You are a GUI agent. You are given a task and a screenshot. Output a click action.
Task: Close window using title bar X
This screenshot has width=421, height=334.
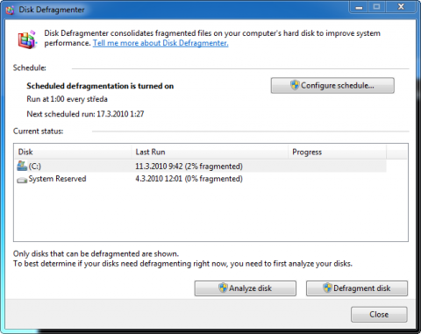[x=401, y=7]
